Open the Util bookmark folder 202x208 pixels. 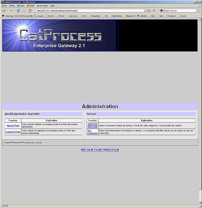pos(105,16)
